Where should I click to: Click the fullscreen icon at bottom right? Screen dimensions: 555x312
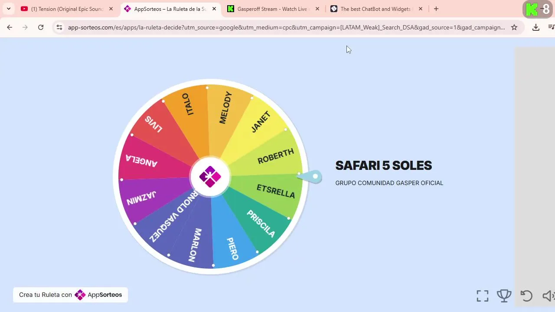pos(483,296)
